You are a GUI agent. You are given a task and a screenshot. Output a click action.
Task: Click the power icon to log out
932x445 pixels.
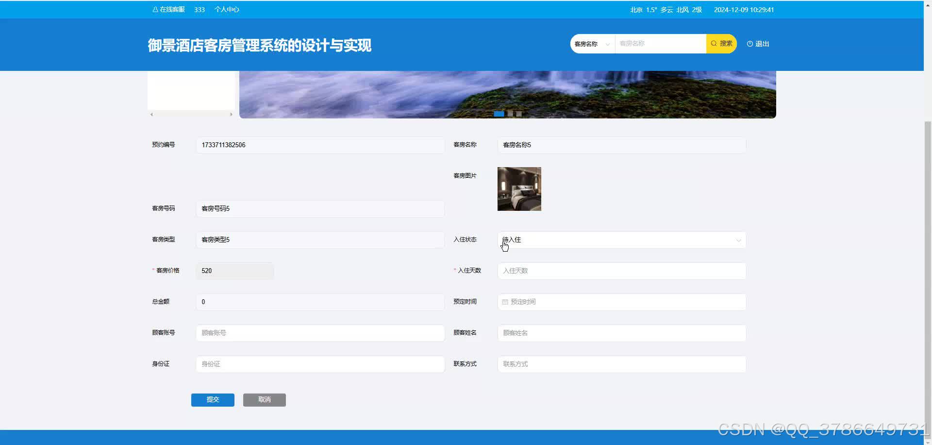[750, 44]
